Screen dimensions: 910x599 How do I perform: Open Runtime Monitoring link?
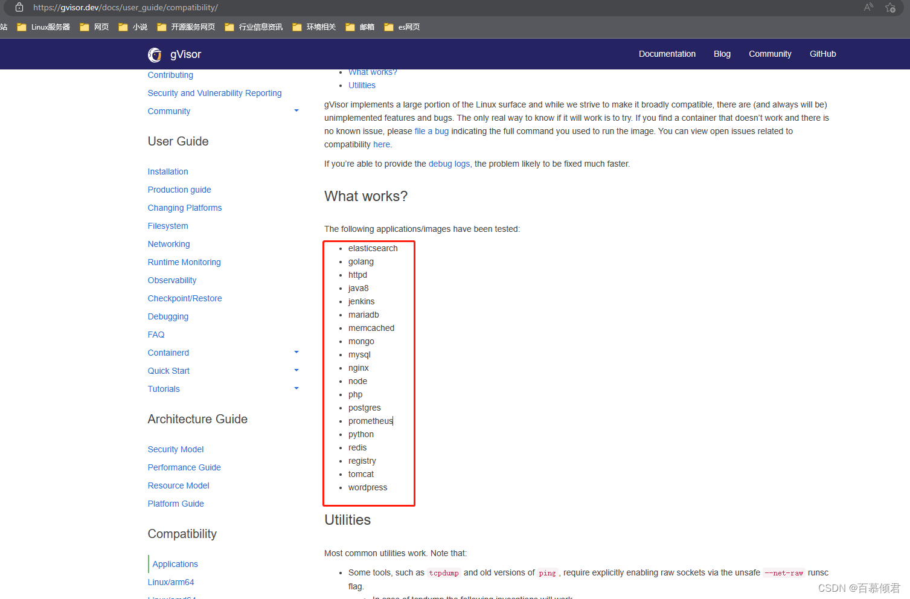click(184, 262)
